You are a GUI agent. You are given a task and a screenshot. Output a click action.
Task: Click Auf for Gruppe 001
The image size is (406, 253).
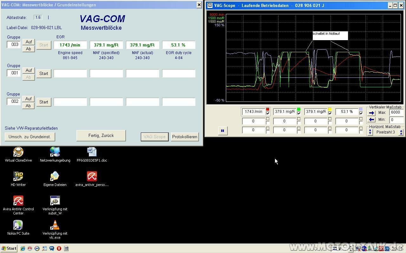tap(29, 70)
